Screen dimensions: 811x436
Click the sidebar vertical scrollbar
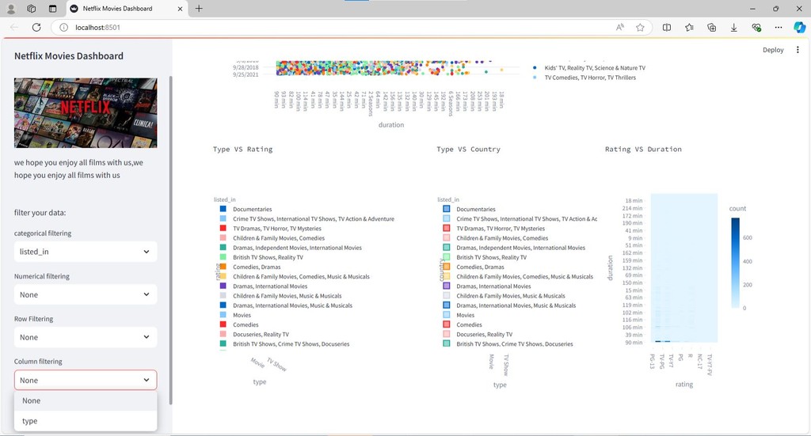click(170, 241)
